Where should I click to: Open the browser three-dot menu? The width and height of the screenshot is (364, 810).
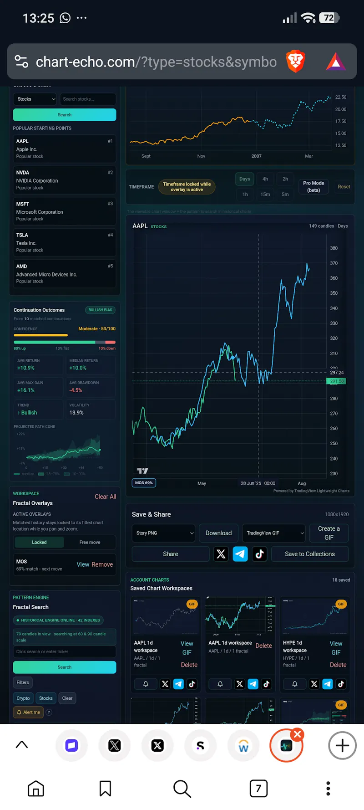click(x=328, y=789)
